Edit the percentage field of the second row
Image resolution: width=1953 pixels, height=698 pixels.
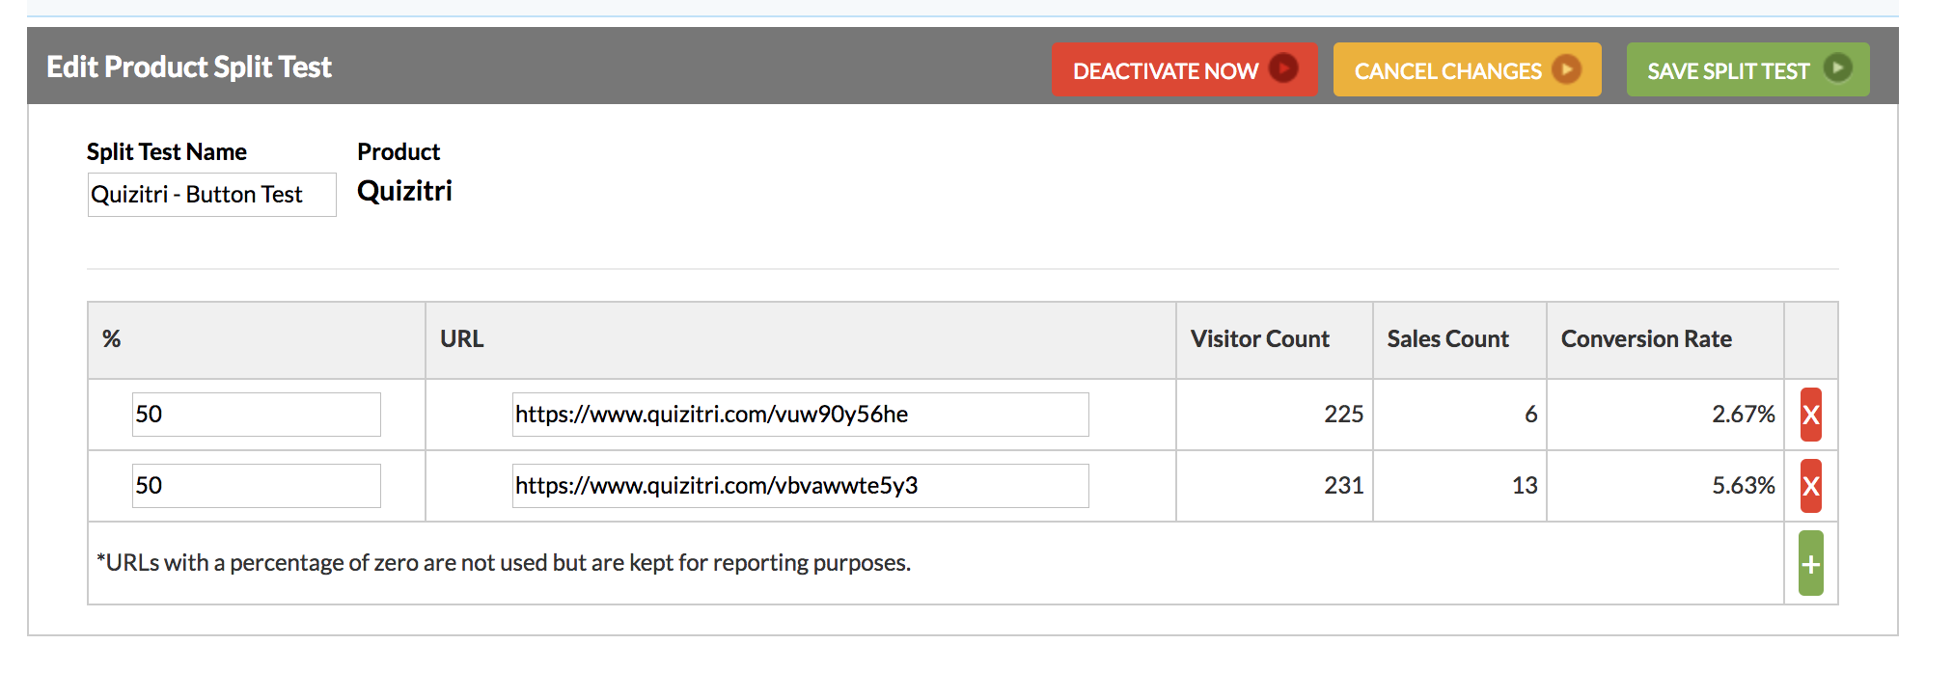256,486
